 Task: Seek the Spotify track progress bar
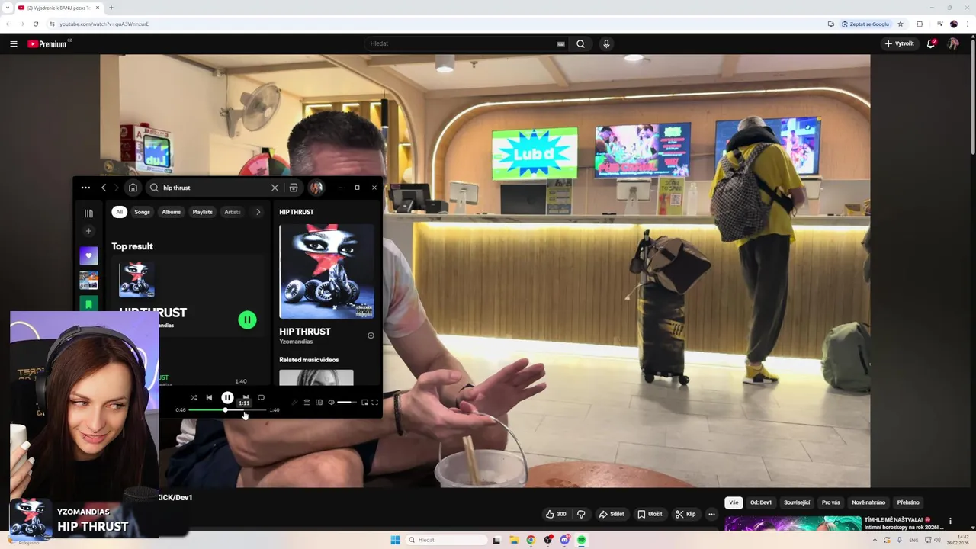click(227, 410)
